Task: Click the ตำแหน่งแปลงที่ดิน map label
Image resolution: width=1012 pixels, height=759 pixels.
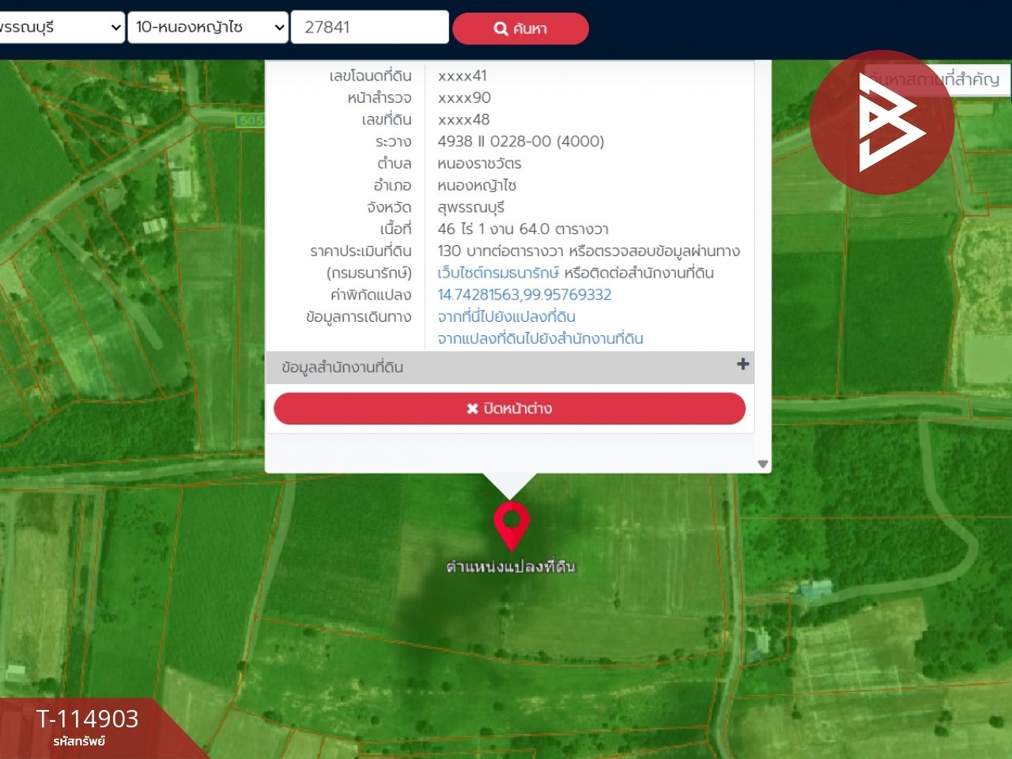Action: tap(511, 566)
